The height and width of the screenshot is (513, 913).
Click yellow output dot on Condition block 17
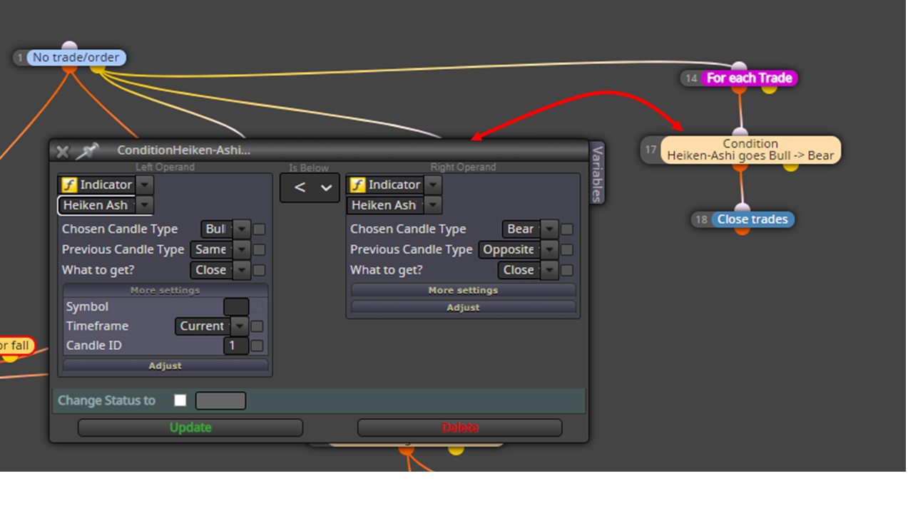(790, 166)
